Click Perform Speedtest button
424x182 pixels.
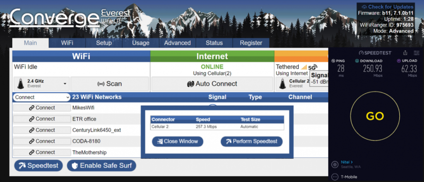[x=251, y=141]
